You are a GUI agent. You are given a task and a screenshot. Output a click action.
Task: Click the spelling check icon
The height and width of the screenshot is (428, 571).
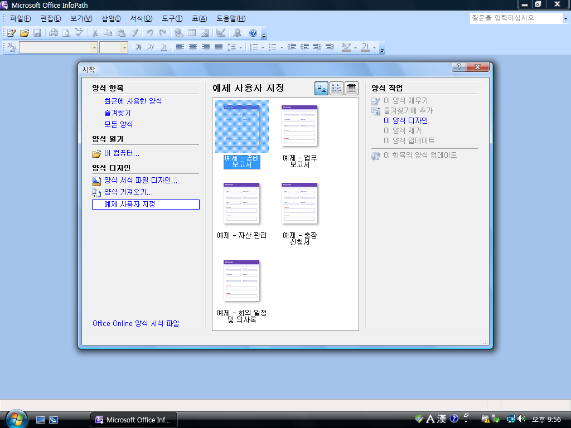pos(79,33)
